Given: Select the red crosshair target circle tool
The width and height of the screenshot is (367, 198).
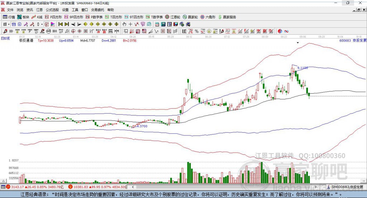Looking at the screenshot, I should click(x=73, y=31).
